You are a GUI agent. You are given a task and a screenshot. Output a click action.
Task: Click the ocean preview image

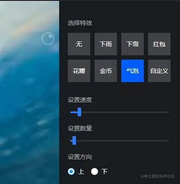[29, 92]
